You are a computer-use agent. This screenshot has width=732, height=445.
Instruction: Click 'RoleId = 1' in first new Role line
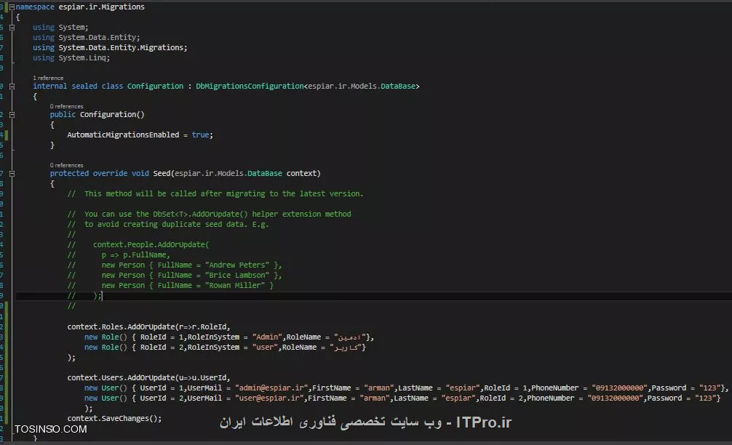[162, 337]
